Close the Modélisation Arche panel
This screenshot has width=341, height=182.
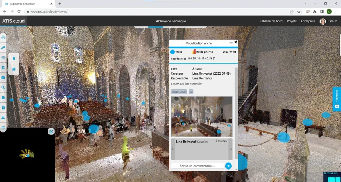click(236, 42)
